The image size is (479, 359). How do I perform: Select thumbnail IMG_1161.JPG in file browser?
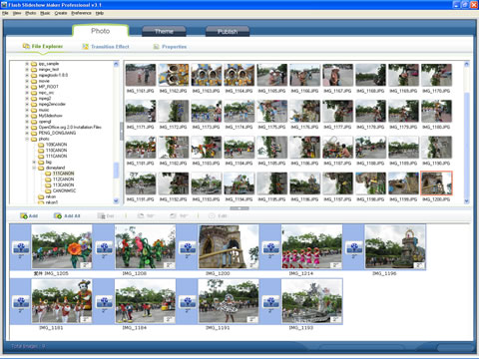[x=141, y=75]
